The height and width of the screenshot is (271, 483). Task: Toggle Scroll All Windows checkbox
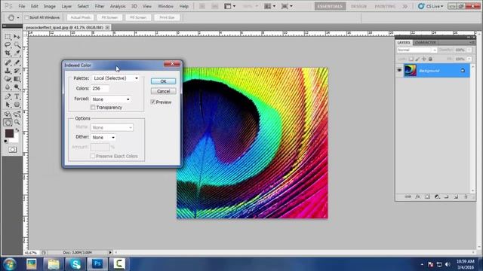click(26, 17)
